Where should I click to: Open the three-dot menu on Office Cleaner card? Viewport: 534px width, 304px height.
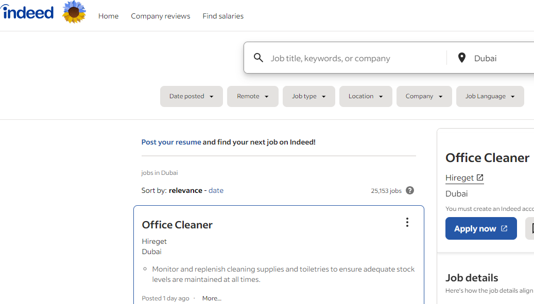407,222
